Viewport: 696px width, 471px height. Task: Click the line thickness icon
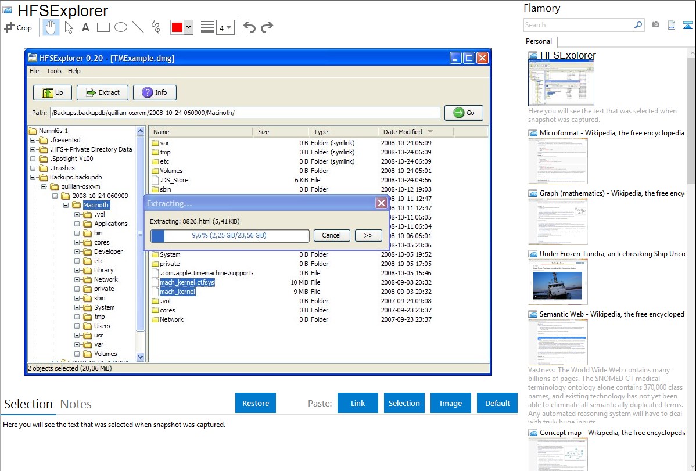click(207, 27)
